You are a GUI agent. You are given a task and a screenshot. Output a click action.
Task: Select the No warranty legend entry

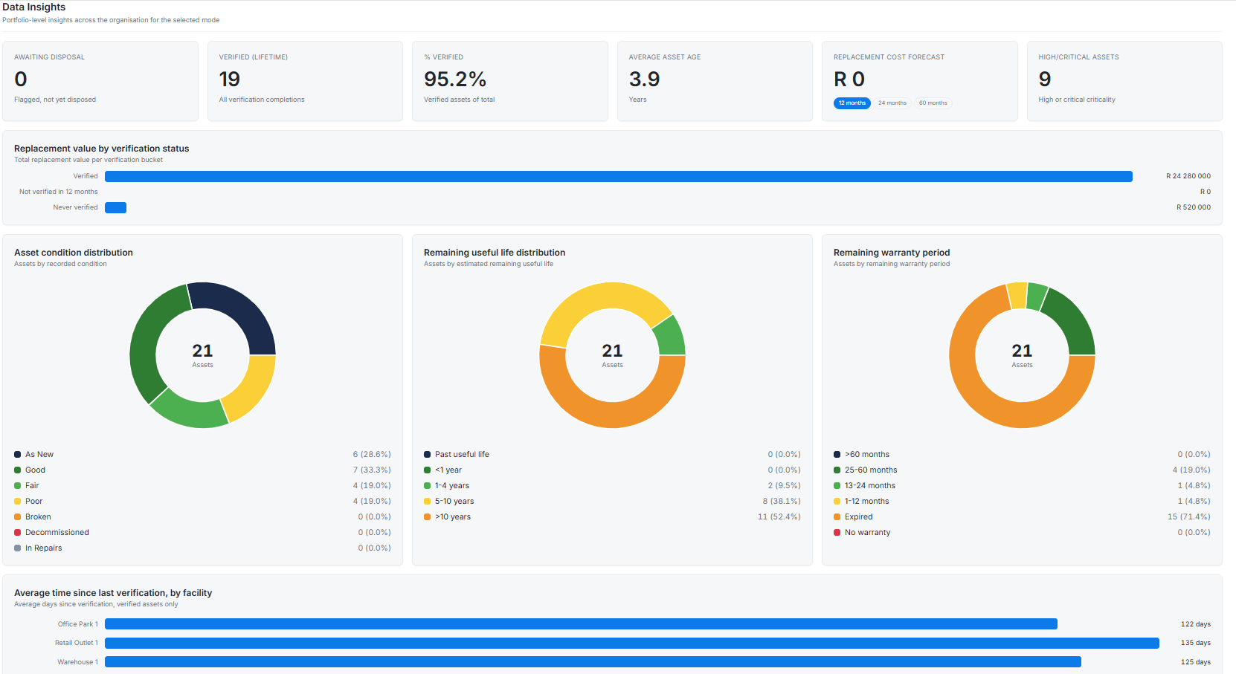point(1022,532)
